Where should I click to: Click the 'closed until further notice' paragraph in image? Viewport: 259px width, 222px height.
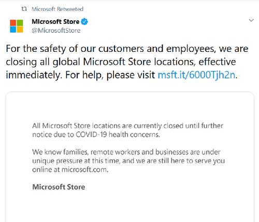pyautogui.click(x=128, y=130)
